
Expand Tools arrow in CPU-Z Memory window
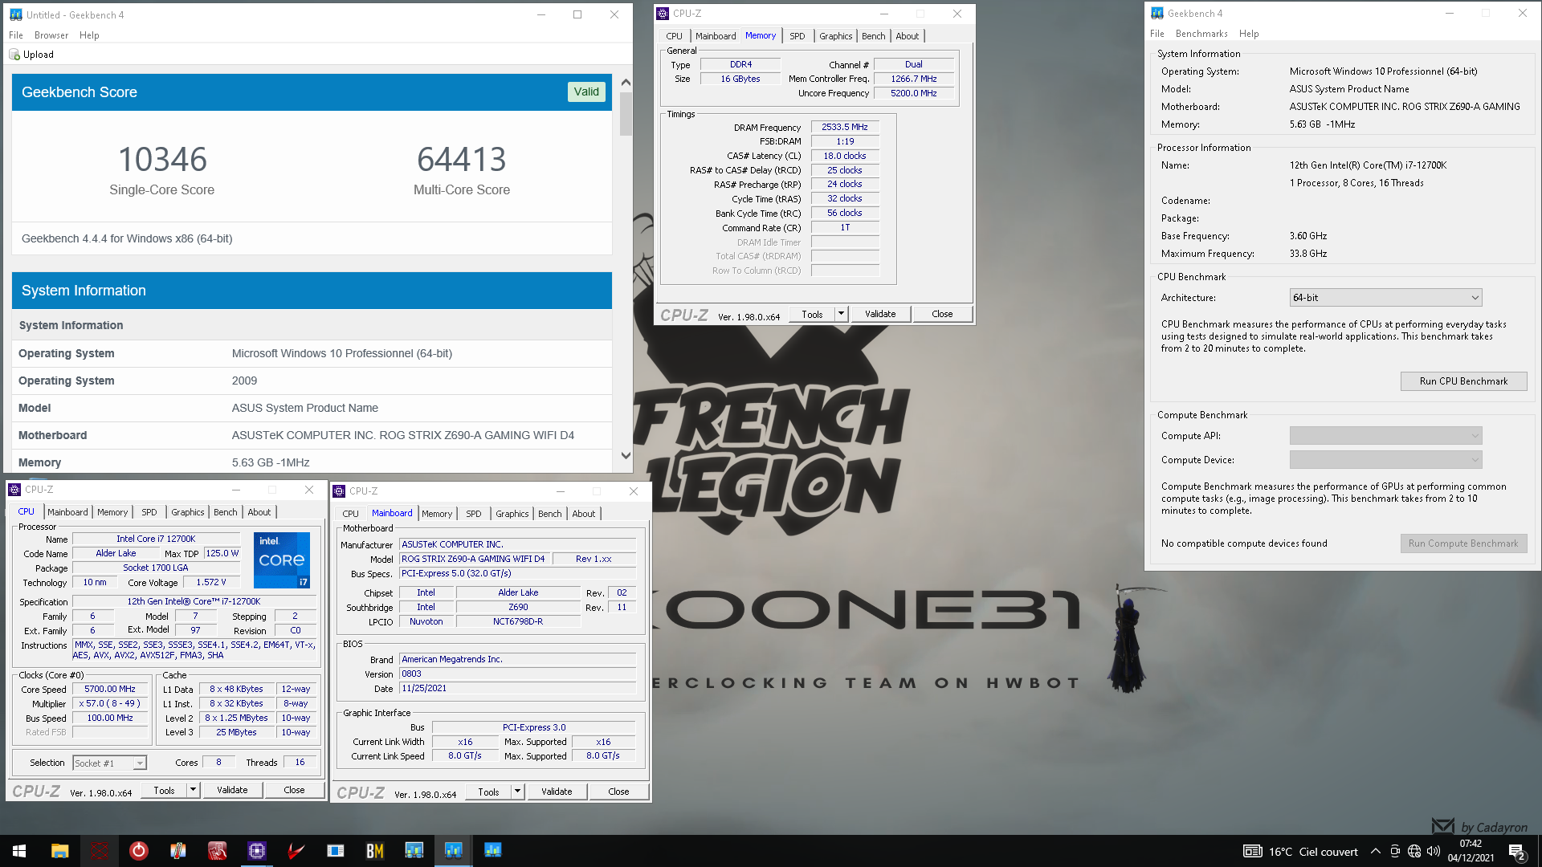pyautogui.click(x=841, y=314)
